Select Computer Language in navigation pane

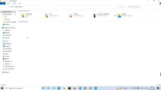pyautogui.click(x=10, y=22)
